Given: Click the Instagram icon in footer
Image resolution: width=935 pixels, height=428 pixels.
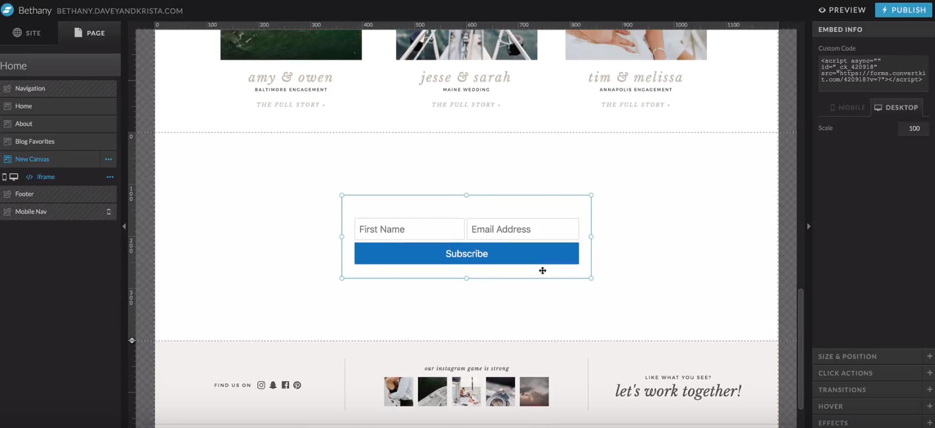Looking at the screenshot, I should pos(261,385).
